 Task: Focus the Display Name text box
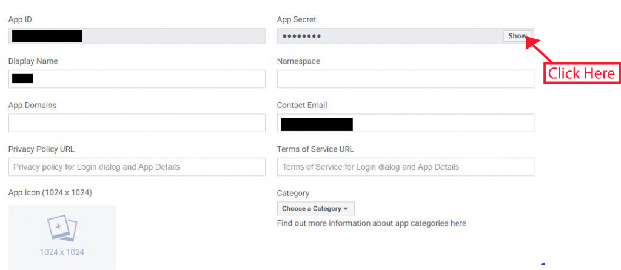click(x=136, y=79)
